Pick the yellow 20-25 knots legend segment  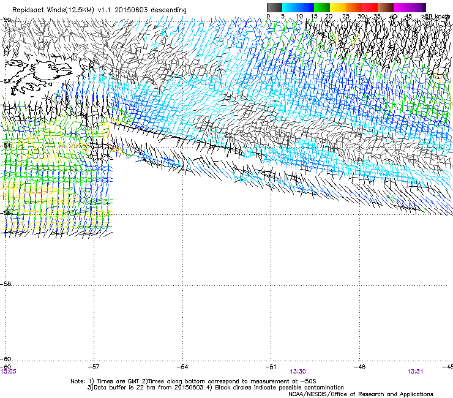(338, 7)
